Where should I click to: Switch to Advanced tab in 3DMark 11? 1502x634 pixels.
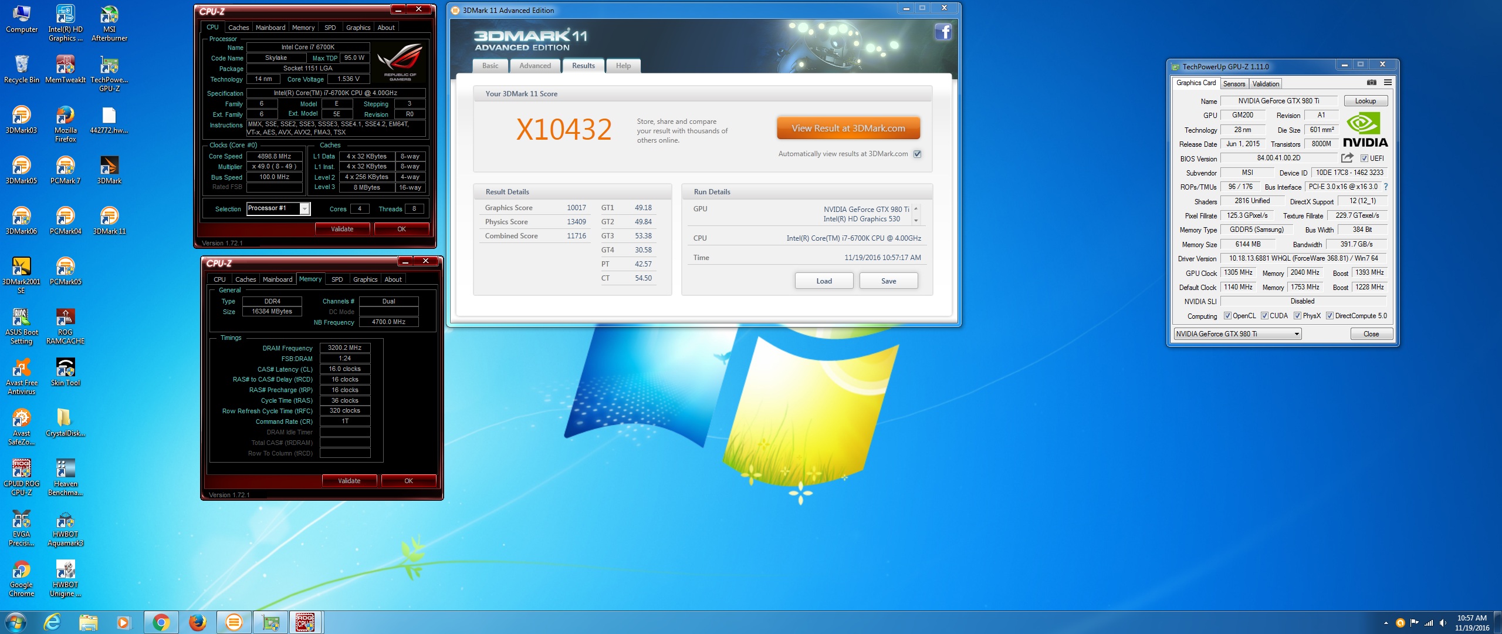[535, 66]
